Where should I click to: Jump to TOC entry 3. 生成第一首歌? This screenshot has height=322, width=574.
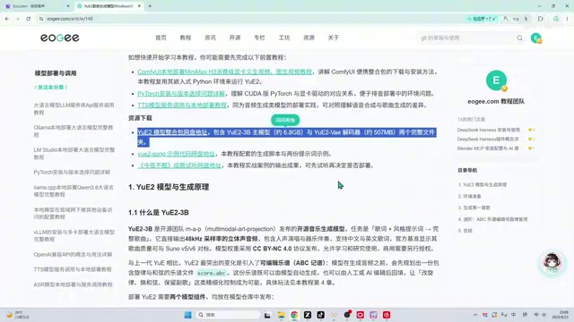[474, 208]
